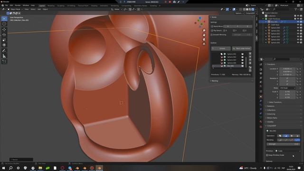This screenshot has height=171, width=304.
Task: Open the Render menu
Action: [x=18, y=5]
